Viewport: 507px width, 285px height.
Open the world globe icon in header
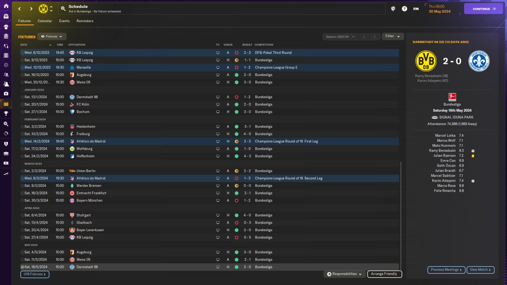(x=393, y=9)
